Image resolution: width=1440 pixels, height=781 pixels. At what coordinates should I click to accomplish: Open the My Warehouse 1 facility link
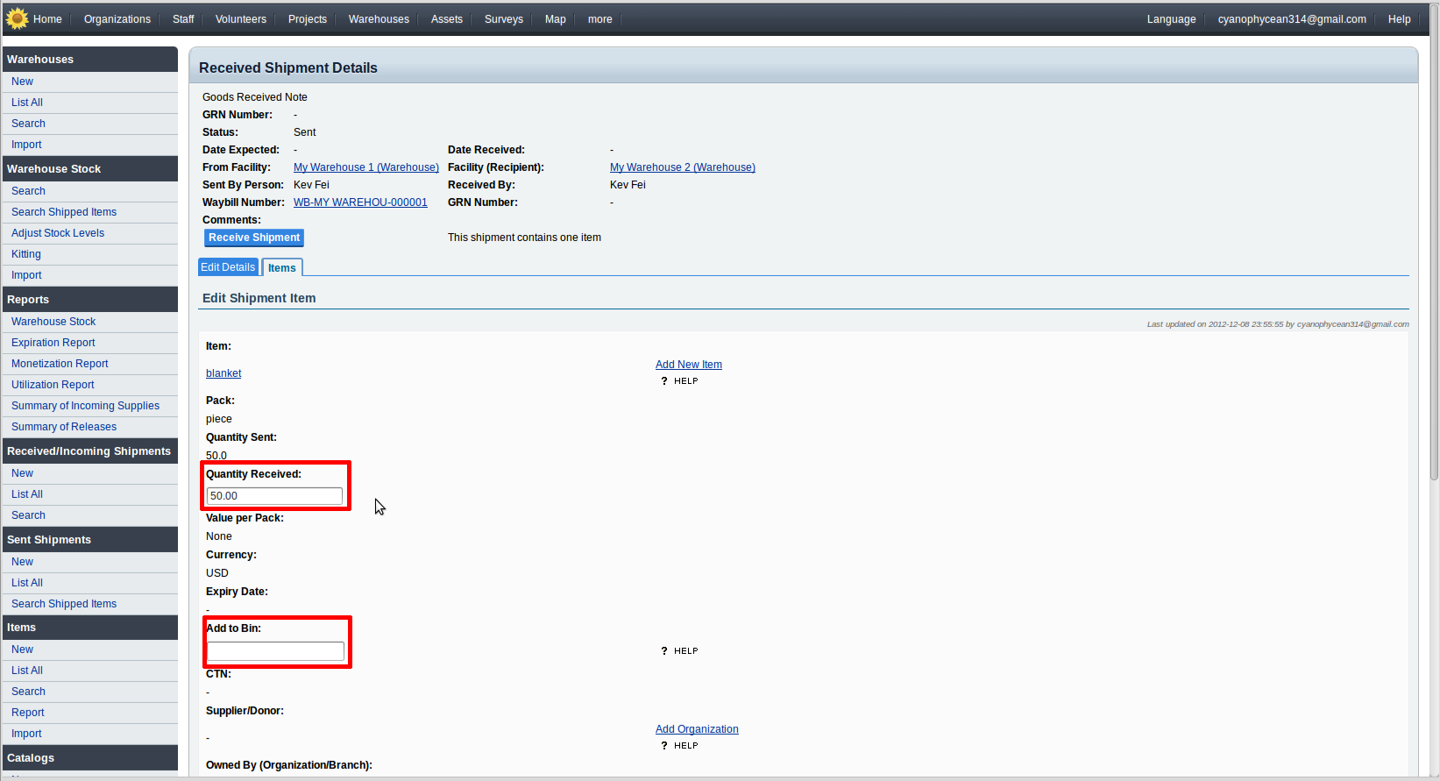coord(365,167)
